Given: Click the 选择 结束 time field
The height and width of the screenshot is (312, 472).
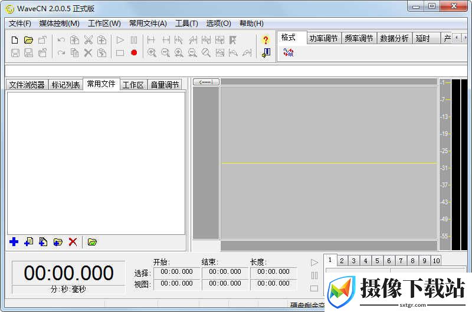Looking at the screenshot, I should point(225,272).
